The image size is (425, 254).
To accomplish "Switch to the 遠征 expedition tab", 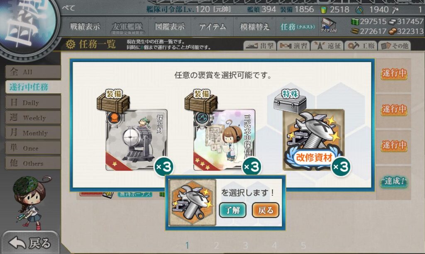I will [327, 46].
